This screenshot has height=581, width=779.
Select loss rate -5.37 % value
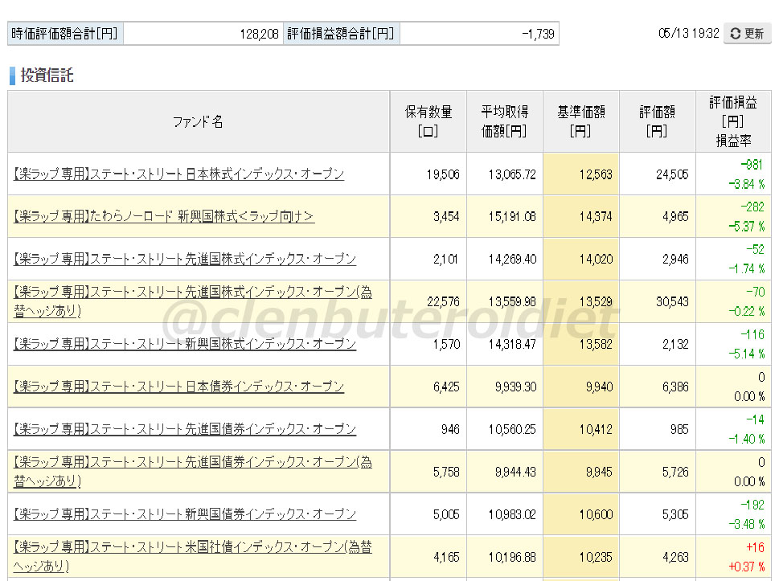pyautogui.click(x=747, y=227)
